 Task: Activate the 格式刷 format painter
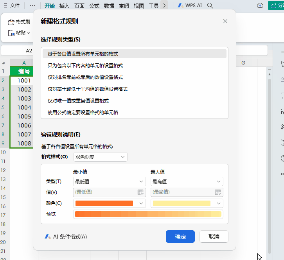tap(19, 22)
